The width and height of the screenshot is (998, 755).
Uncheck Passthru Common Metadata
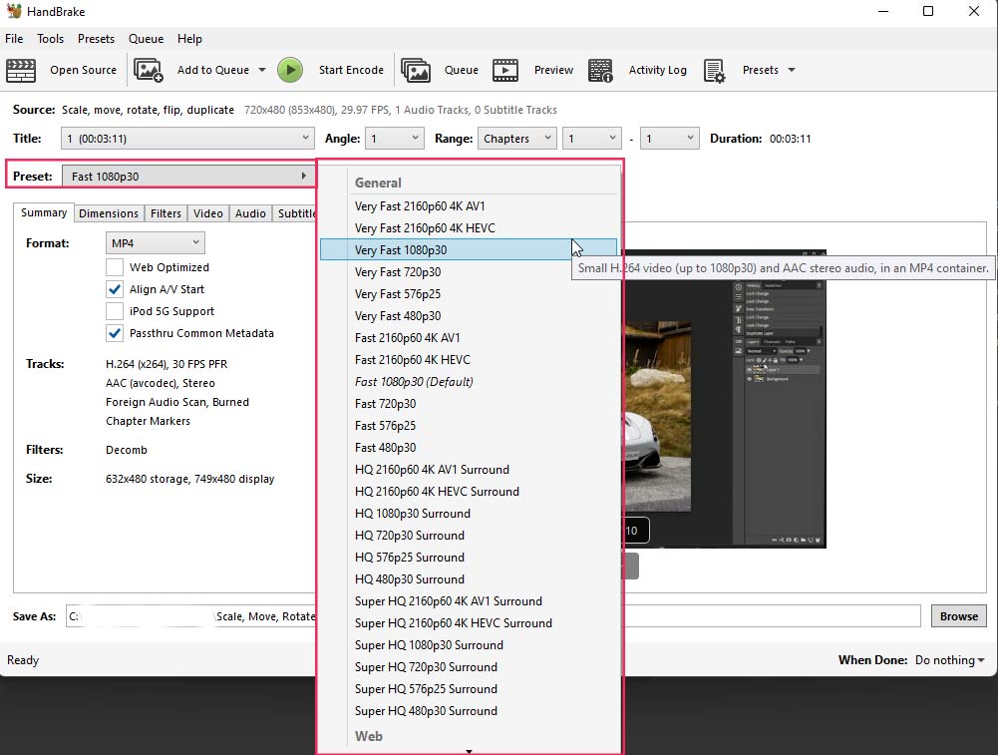[x=115, y=333]
